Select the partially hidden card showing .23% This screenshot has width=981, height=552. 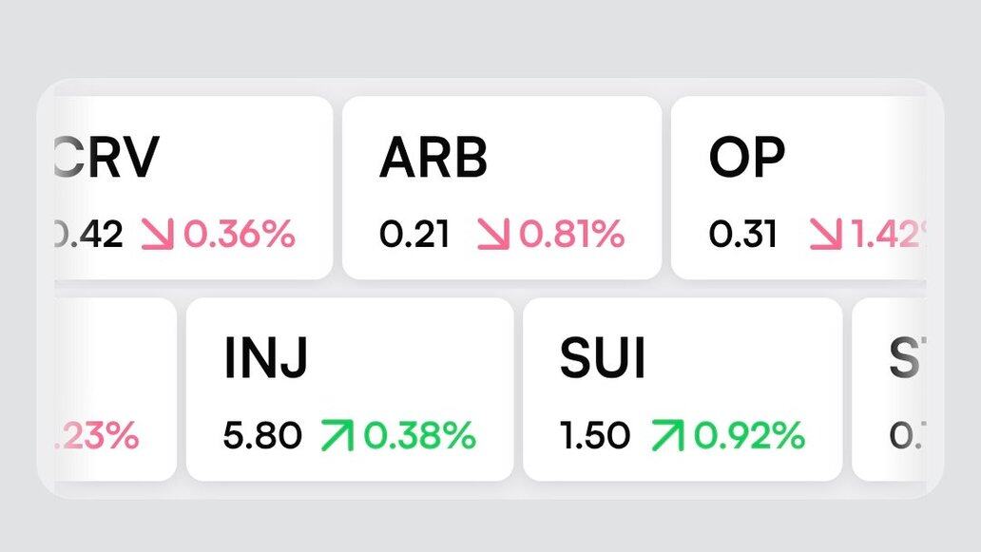point(107,390)
